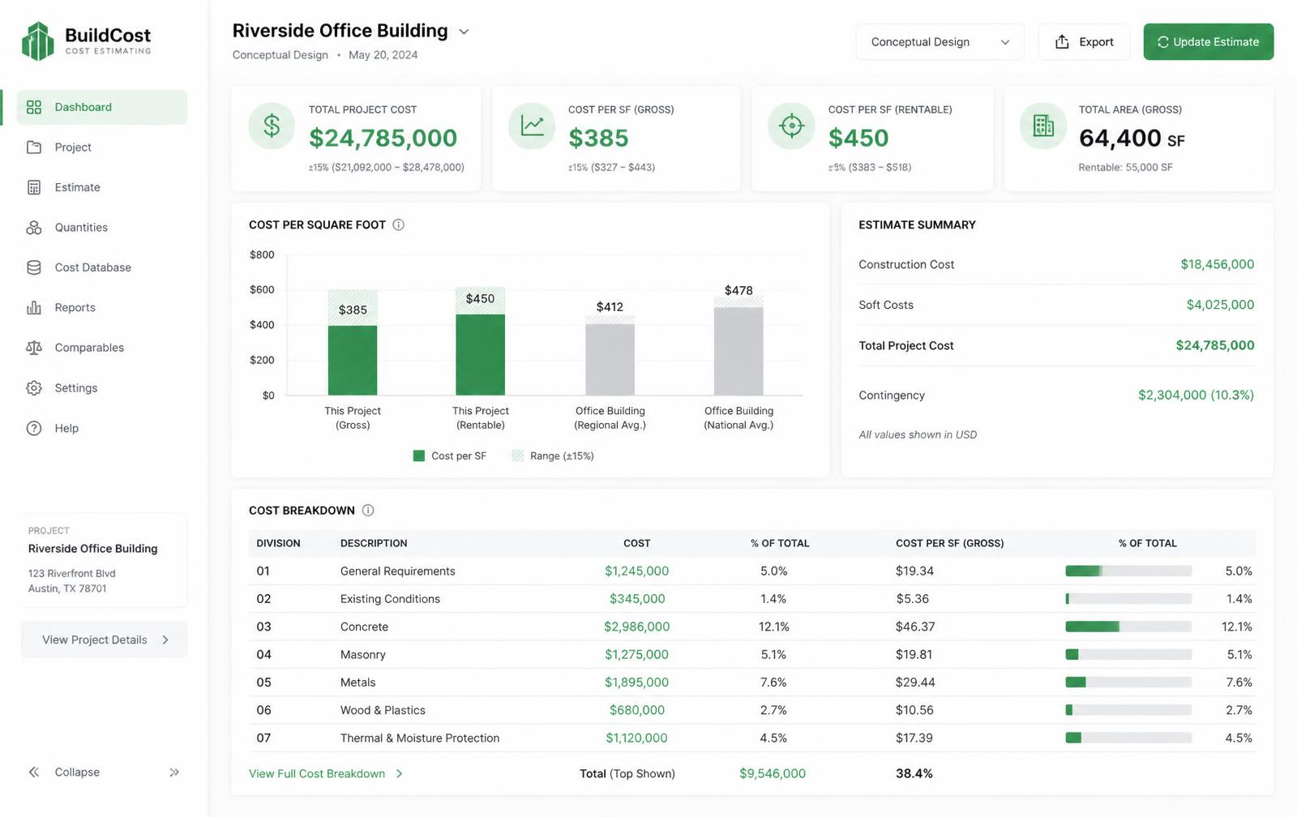Viewport: 1297px width, 817px height.
Task: Click the Cost Database cylinder icon
Action: (x=34, y=267)
